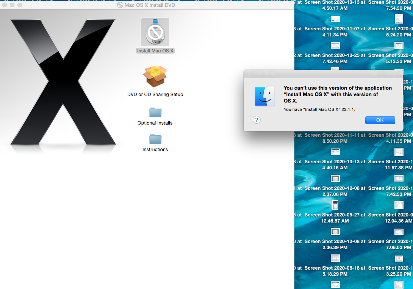
Task: Select the Optional Installs label
Action: [155, 123]
